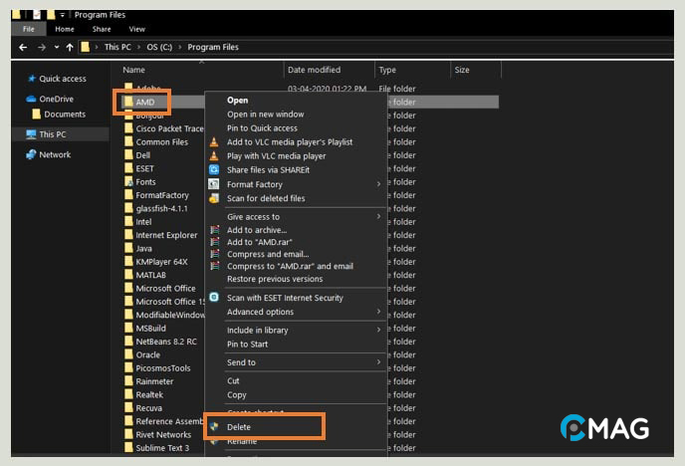
Task: Click the Network icon in sidebar
Action: (x=31, y=154)
